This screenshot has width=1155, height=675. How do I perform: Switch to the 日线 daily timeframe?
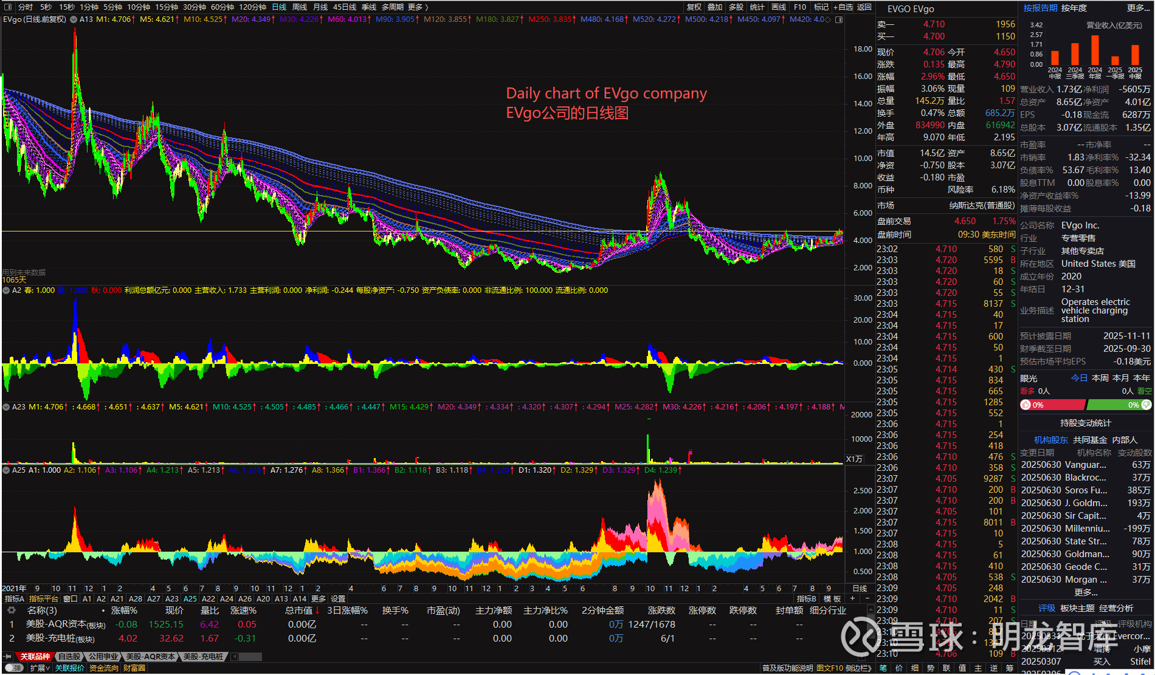[x=279, y=7]
